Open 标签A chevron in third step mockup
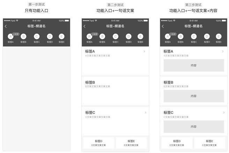 tap(223, 51)
